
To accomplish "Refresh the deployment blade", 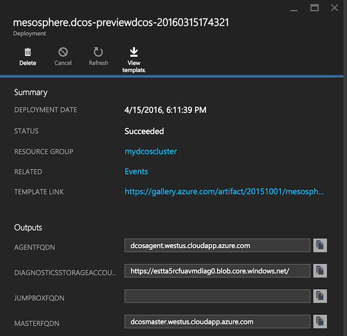I will [x=98, y=52].
